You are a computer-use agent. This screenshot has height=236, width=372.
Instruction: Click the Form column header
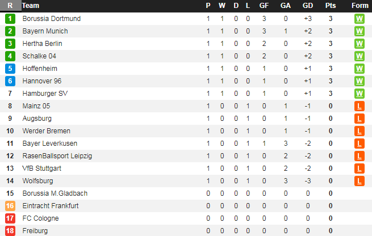(x=359, y=6)
